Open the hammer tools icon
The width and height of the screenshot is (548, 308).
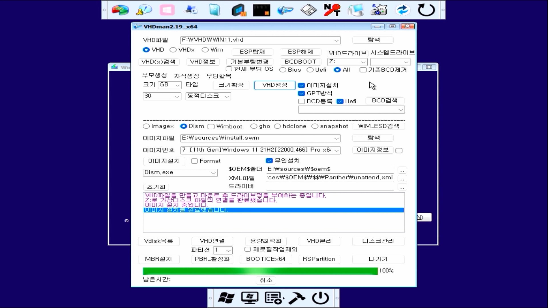(x=297, y=298)
